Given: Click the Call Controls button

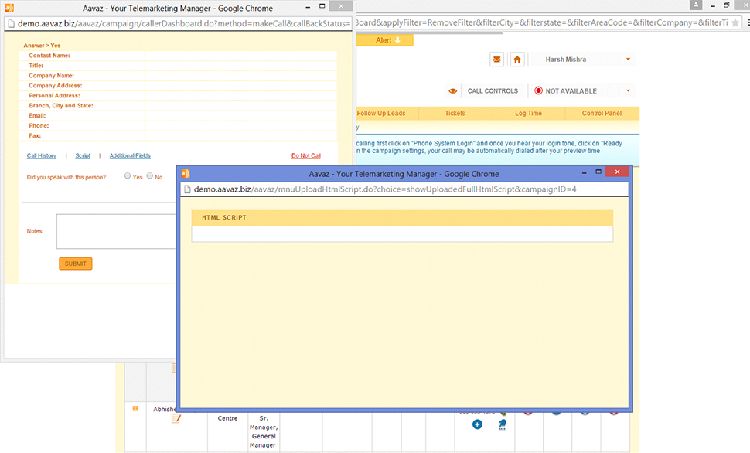Looking at the screenshot, I should (493, 91).
